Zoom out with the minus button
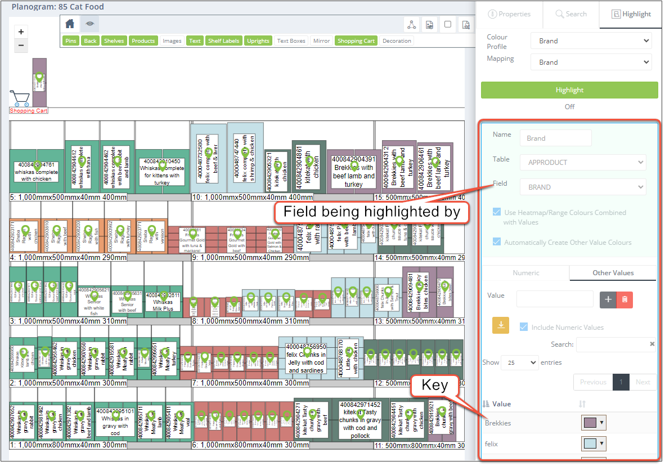Viewport: 665px width, 466px height. click(x=21, y=45)
